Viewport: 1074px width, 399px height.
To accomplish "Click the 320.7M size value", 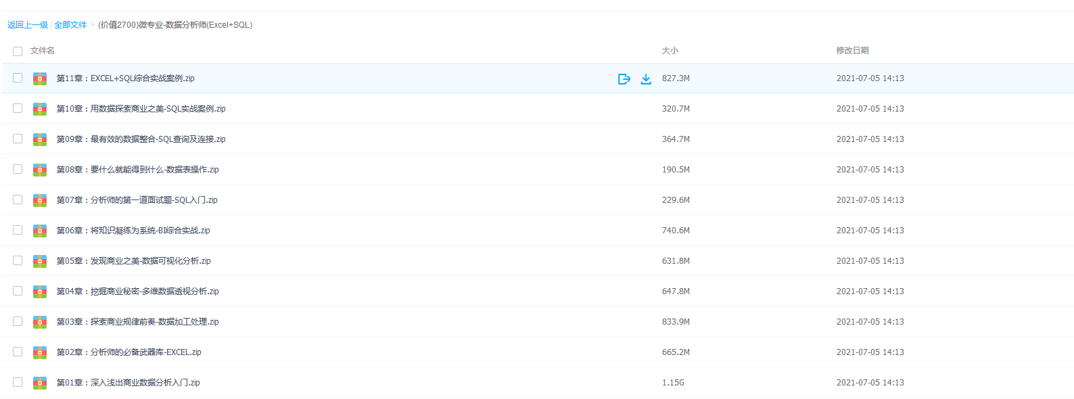I will click(x=676, y=109).
